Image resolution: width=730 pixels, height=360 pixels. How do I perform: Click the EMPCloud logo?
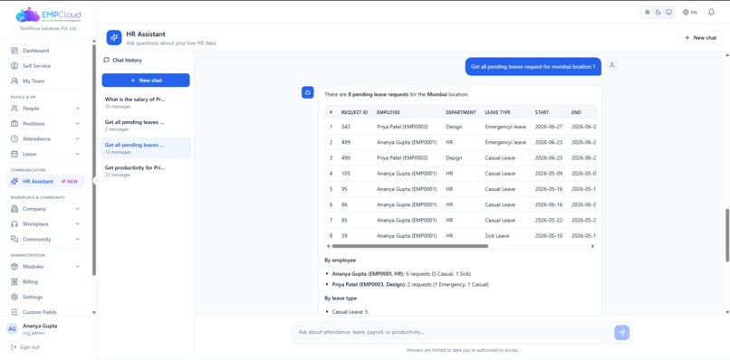click(x=48, y=14)
